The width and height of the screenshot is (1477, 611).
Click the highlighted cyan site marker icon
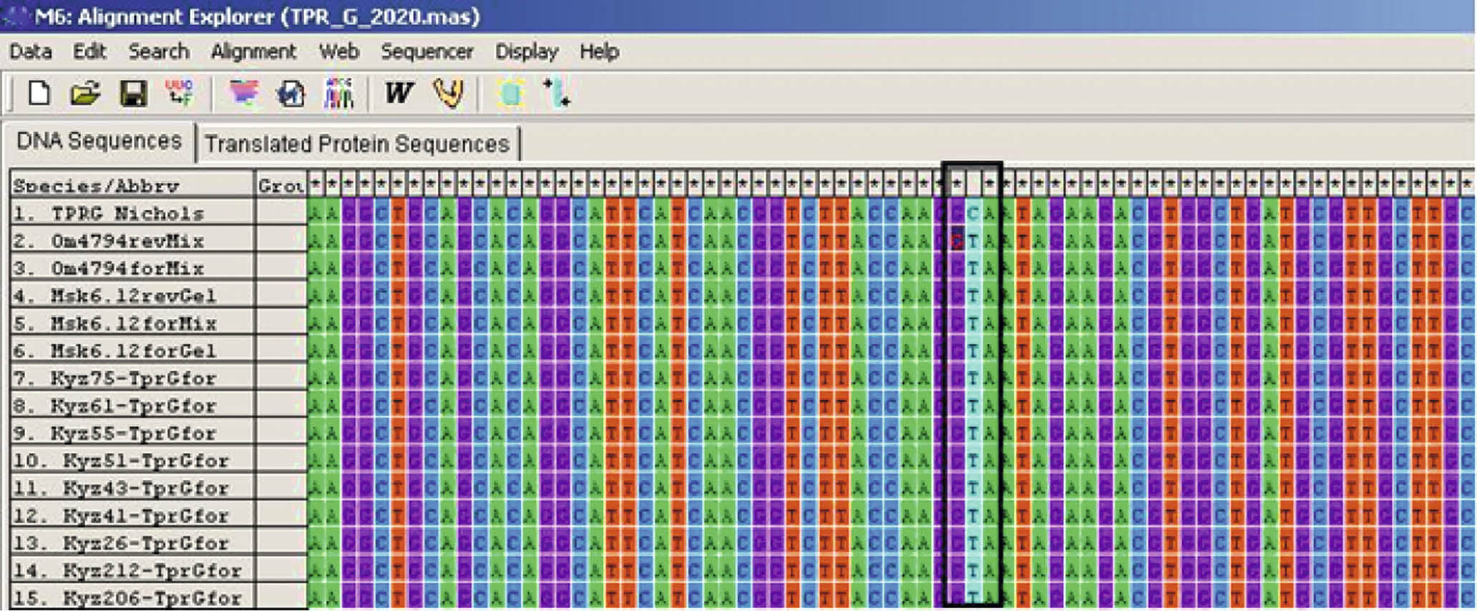pos(510,93)
